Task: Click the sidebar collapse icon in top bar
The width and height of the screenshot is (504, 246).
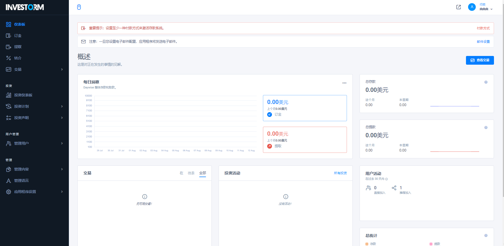Action: coord(79,7)
